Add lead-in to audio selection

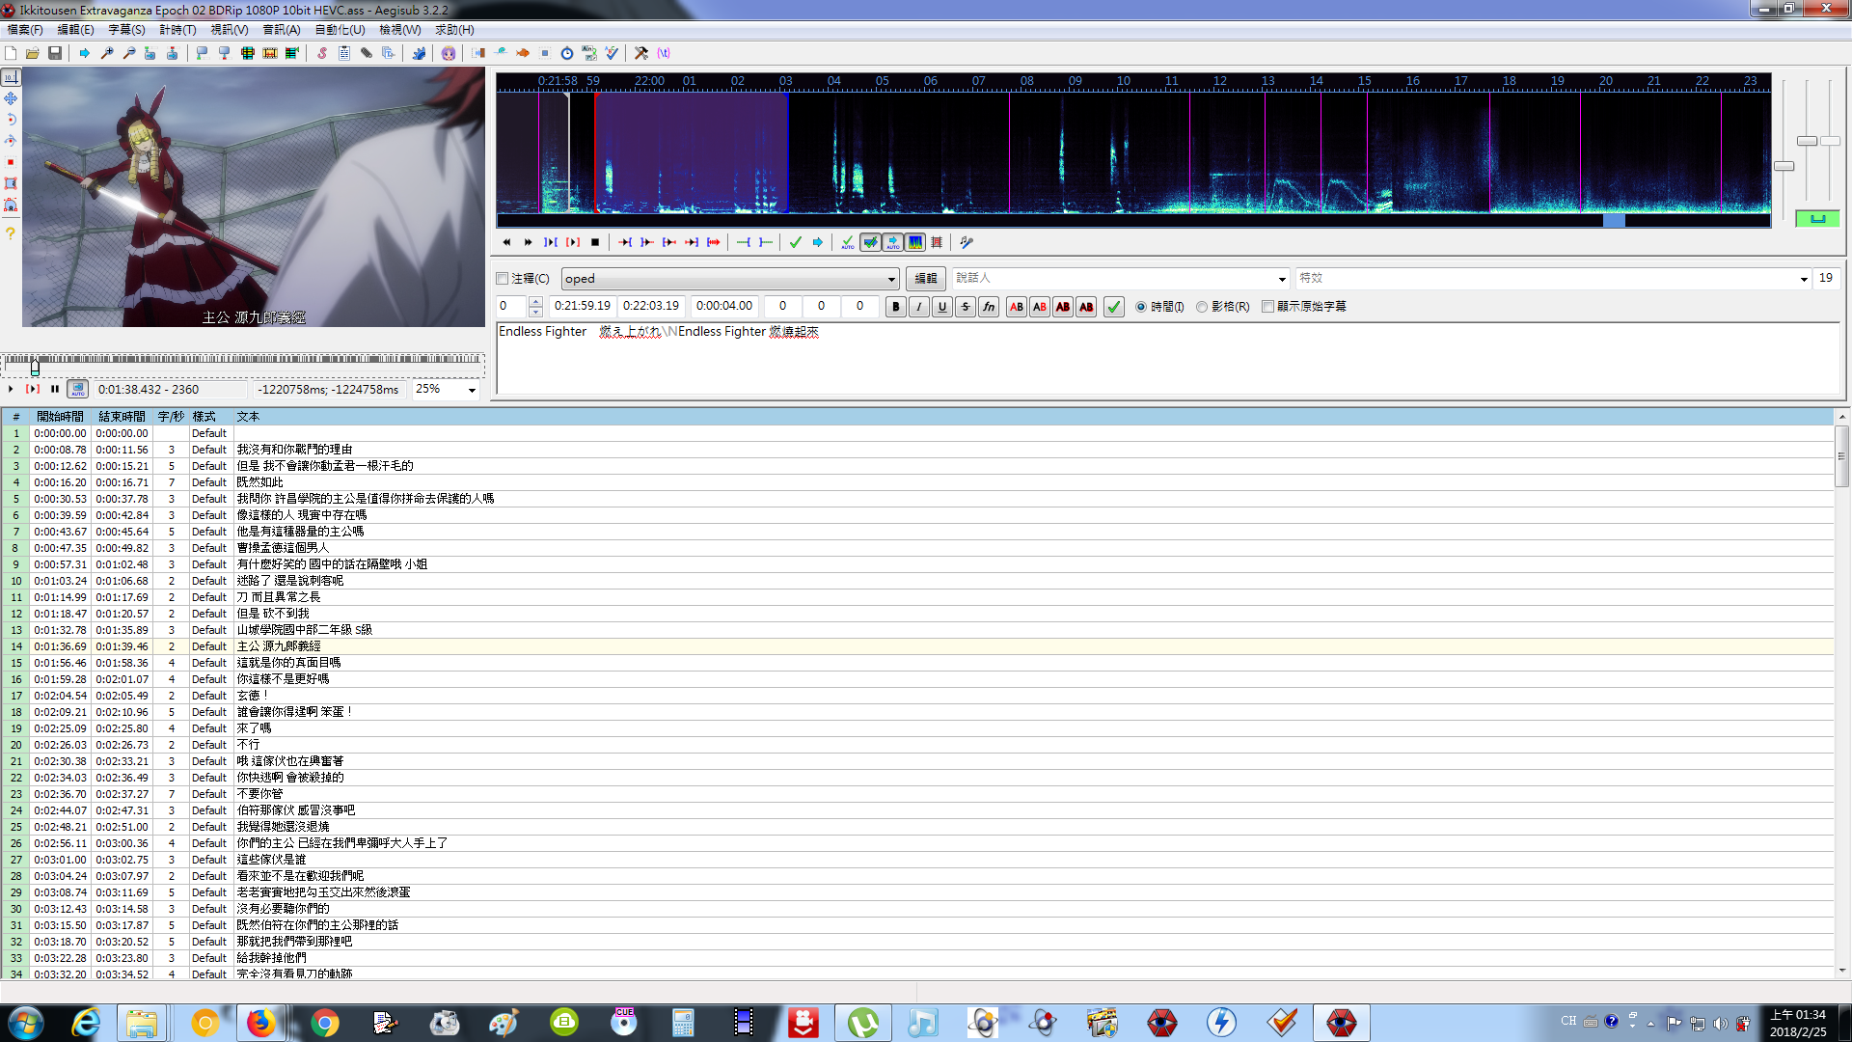[x=744, y=242]
